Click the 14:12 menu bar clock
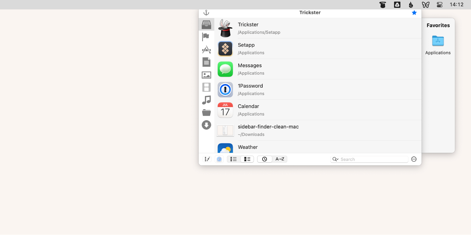 tap(457, 5)
